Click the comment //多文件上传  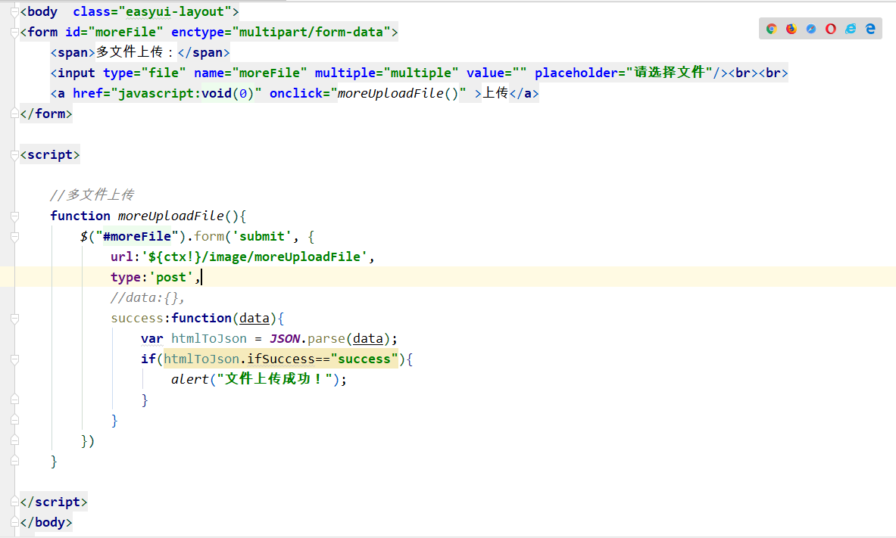click(92, 195)
